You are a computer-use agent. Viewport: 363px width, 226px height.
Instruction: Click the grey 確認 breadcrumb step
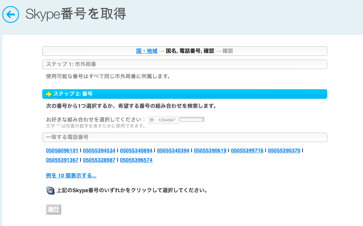[228, 51]
